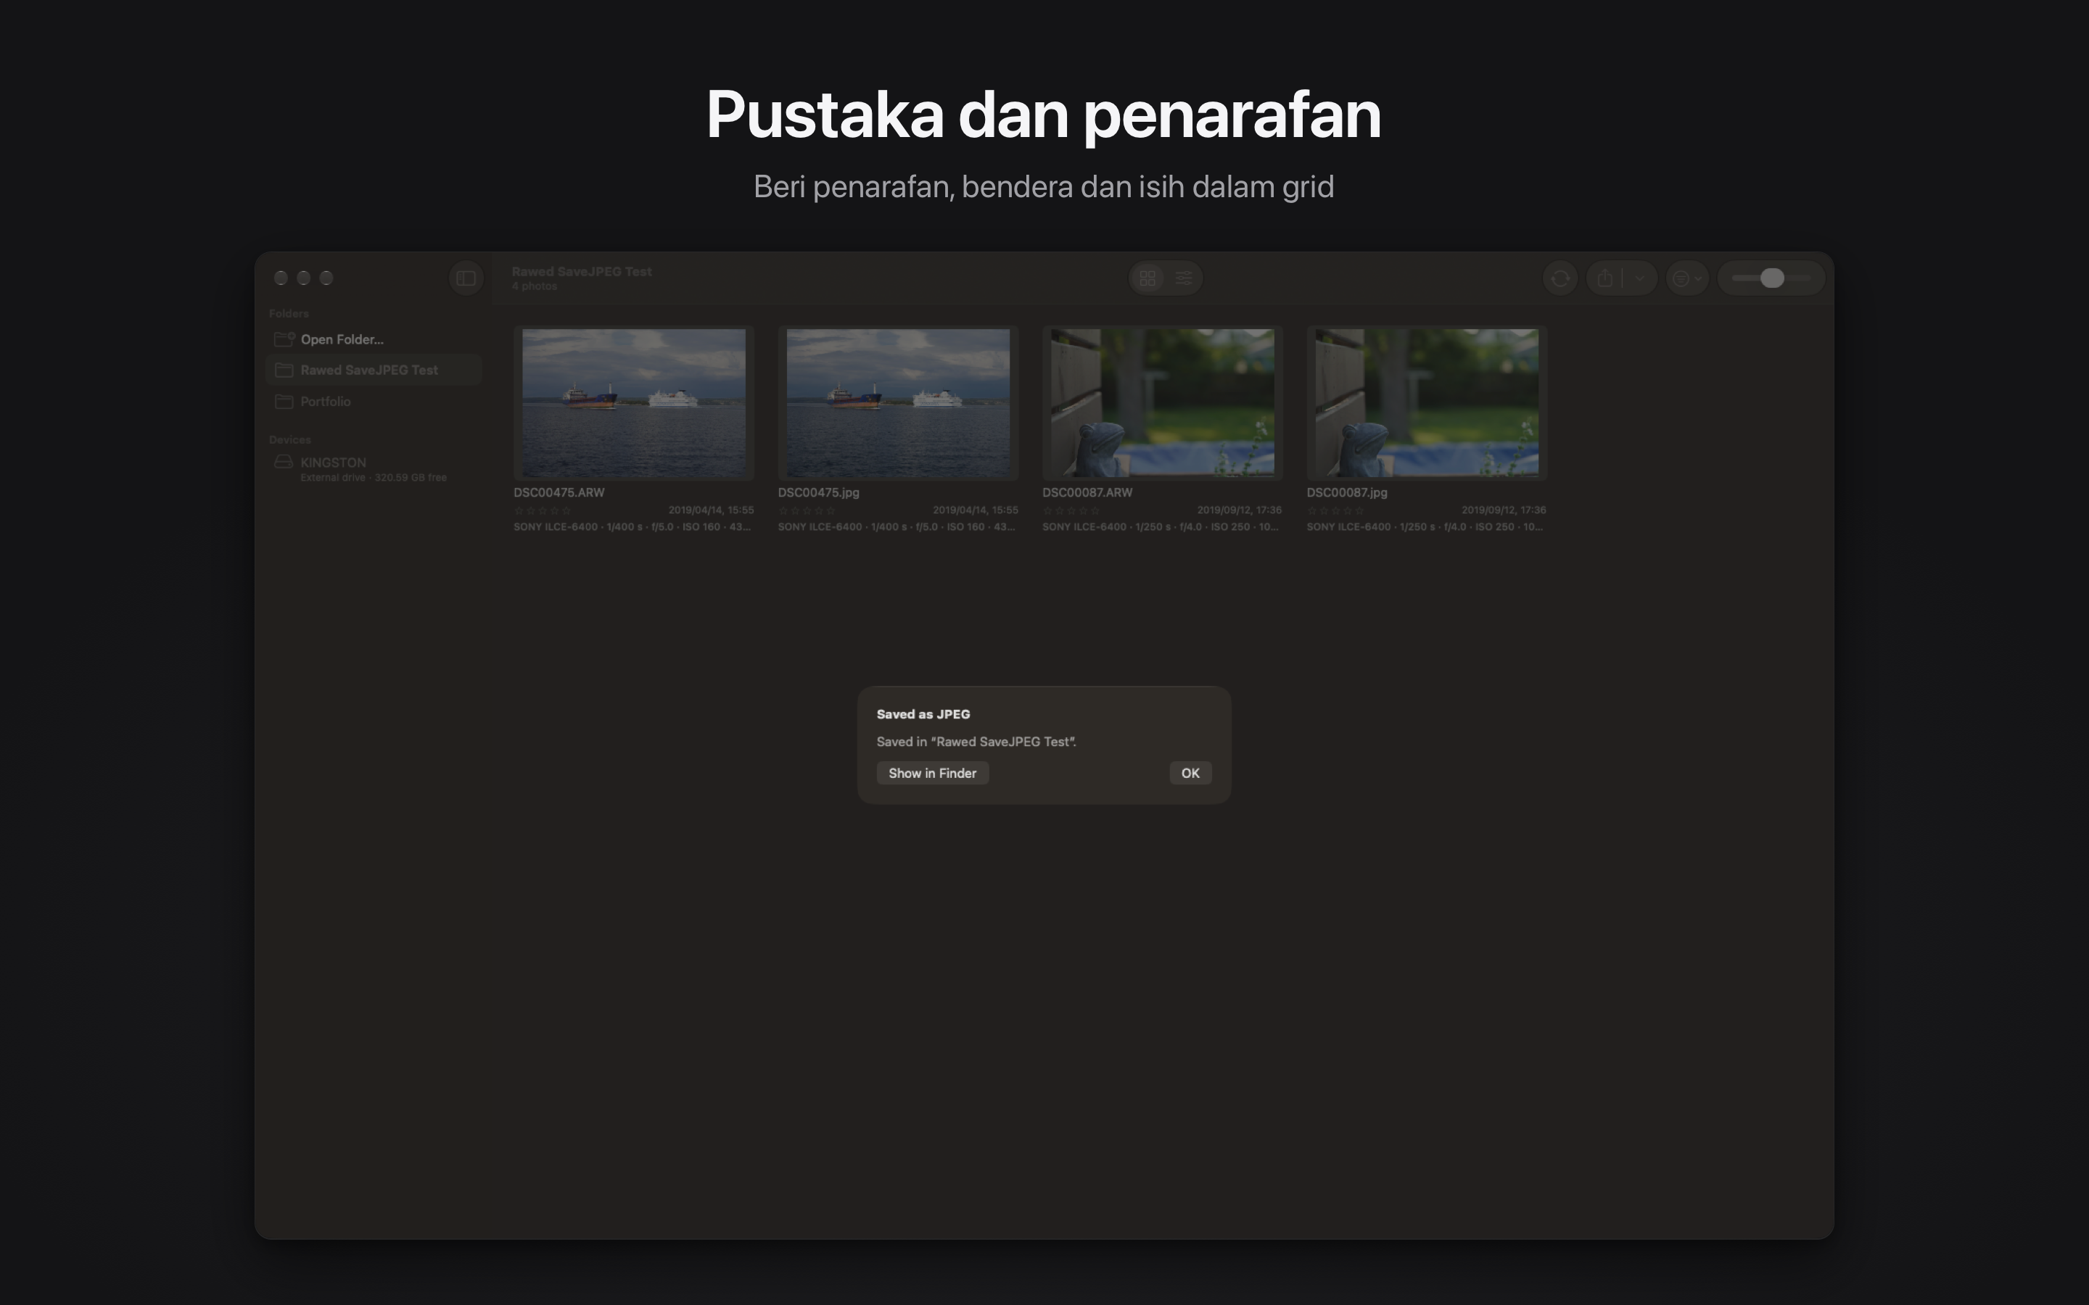The image size is (2089, 1305).
Task: Select DSC00087.jpg thumbnail
Action: click(1426, 402)
